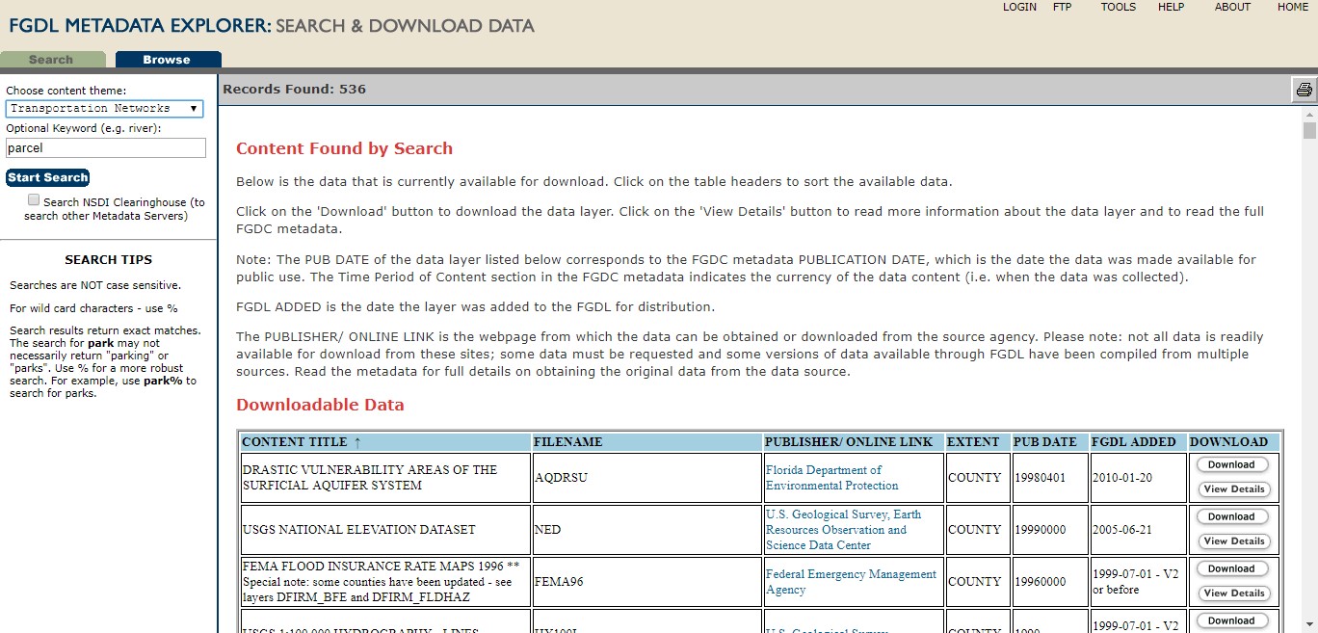Open the HELP menu item

(x=1171, y=7)
